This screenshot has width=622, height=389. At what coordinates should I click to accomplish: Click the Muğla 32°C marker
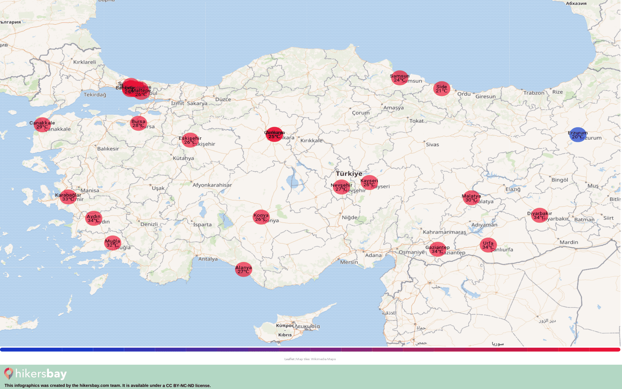coord(112,243)
